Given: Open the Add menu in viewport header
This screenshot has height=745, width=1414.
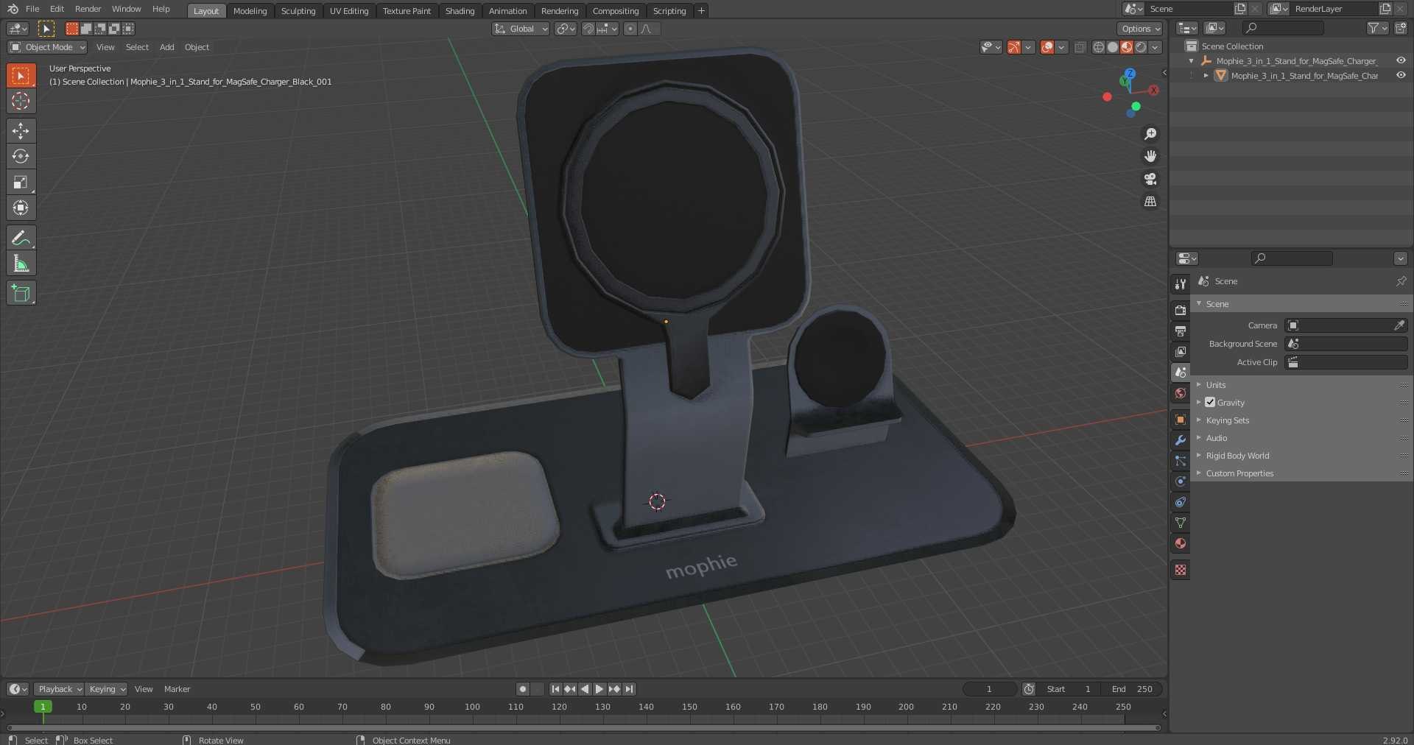Looking at the screenshot, I should [x=167, y=47].
